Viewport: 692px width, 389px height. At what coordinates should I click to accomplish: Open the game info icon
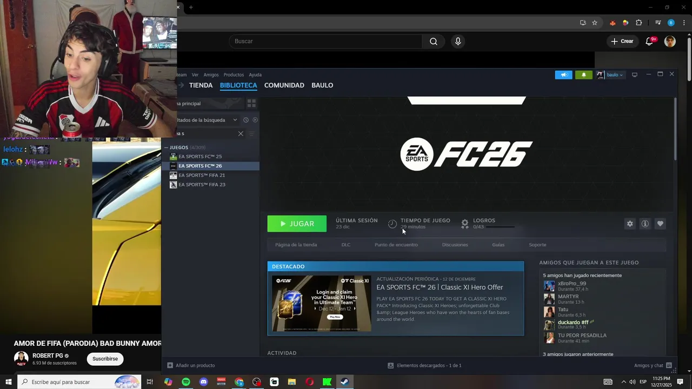645,224
